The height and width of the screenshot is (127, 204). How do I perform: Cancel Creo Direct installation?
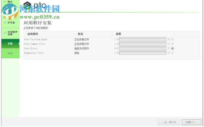click(173, 48)
